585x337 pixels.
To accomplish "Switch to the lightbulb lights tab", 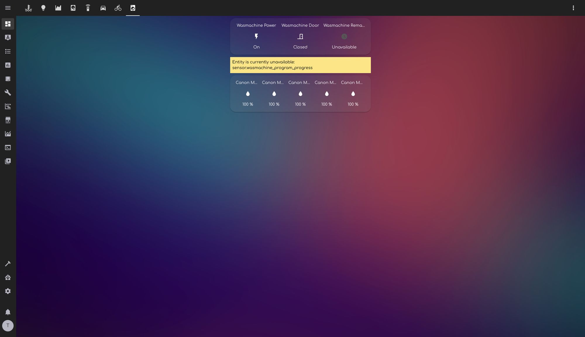I will pyautogui.click(x=43, y=8).
